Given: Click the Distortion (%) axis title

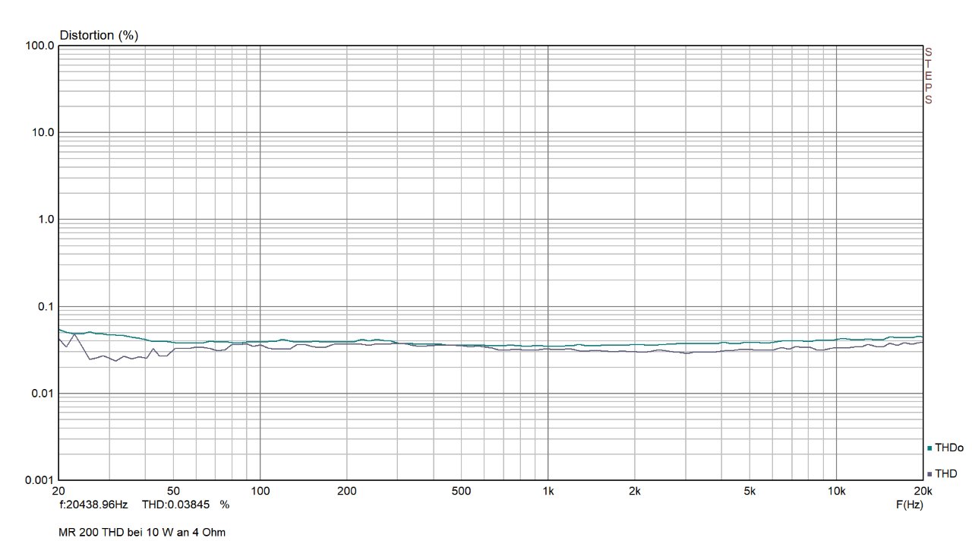Looking at the screenshot, I should pyautogui.click(x=99, y=35).
